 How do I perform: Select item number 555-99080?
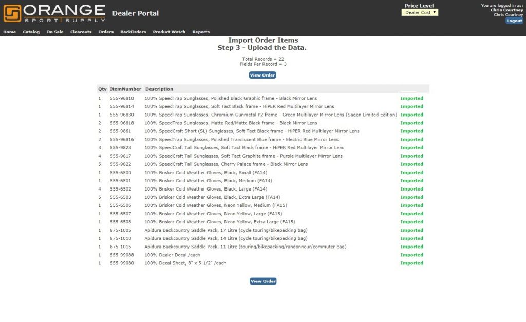click(122, 263)
